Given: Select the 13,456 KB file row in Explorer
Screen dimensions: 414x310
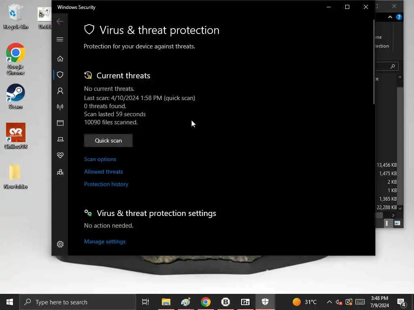Looking at the screenshot, I should (386, 165).
